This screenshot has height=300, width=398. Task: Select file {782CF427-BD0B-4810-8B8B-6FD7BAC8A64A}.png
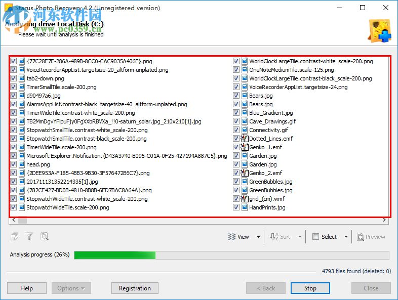point(89,190)
